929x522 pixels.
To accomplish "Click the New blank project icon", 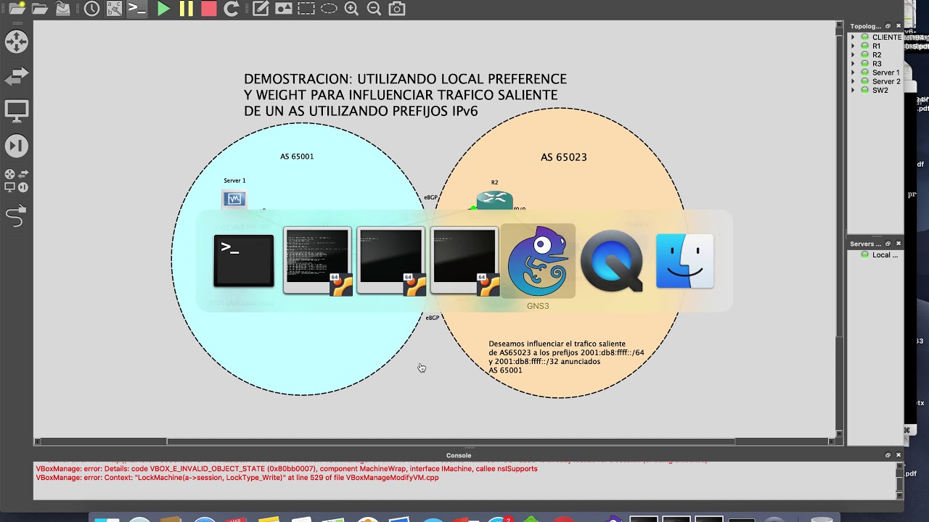I will pos(17,9).
